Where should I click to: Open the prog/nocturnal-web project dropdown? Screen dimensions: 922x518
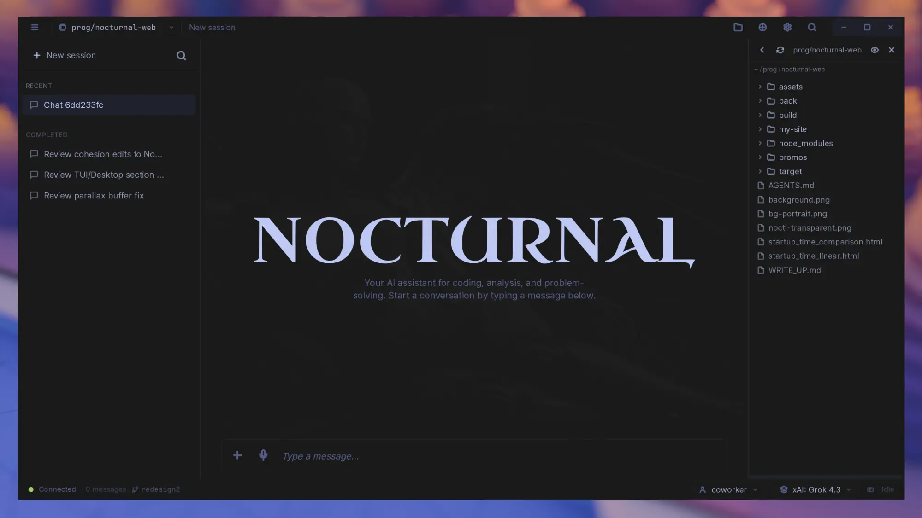pyautogui.click(x=116, y=28)
